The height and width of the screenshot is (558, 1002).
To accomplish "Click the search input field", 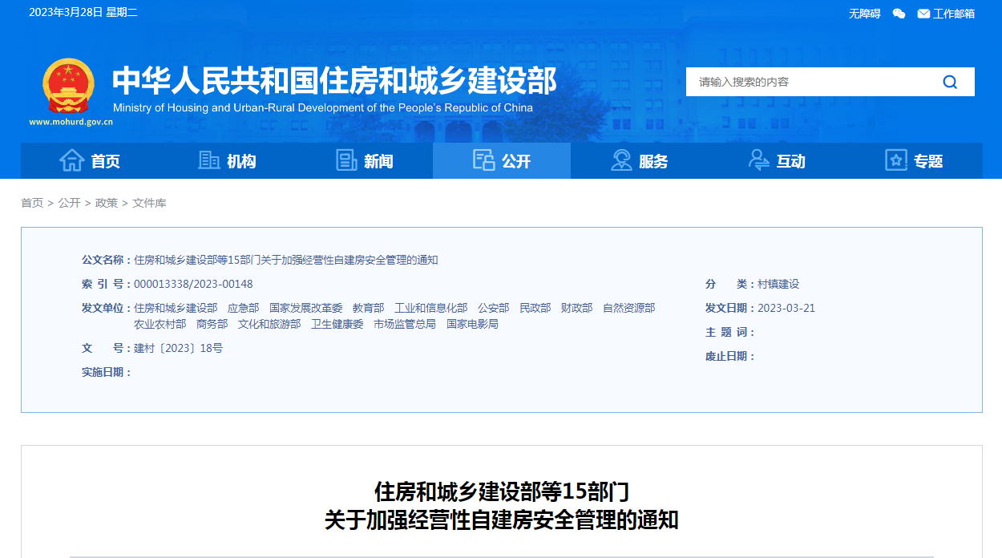I will 810,82.
